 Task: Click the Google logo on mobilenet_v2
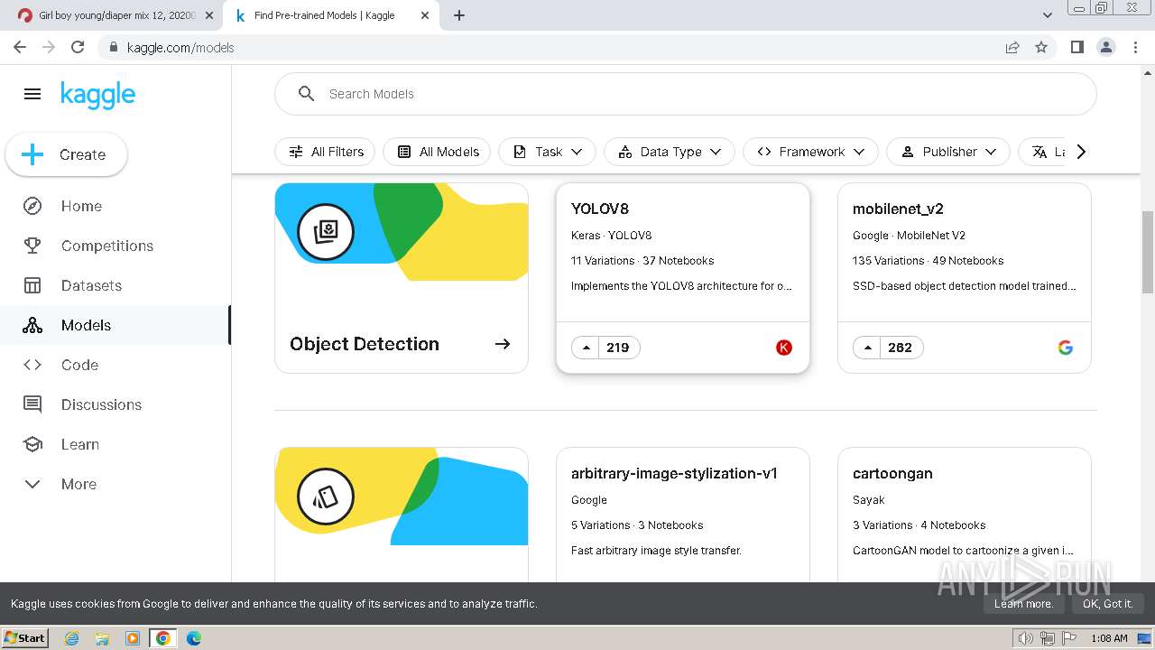pyautogui.click(x=1066, y=348)
